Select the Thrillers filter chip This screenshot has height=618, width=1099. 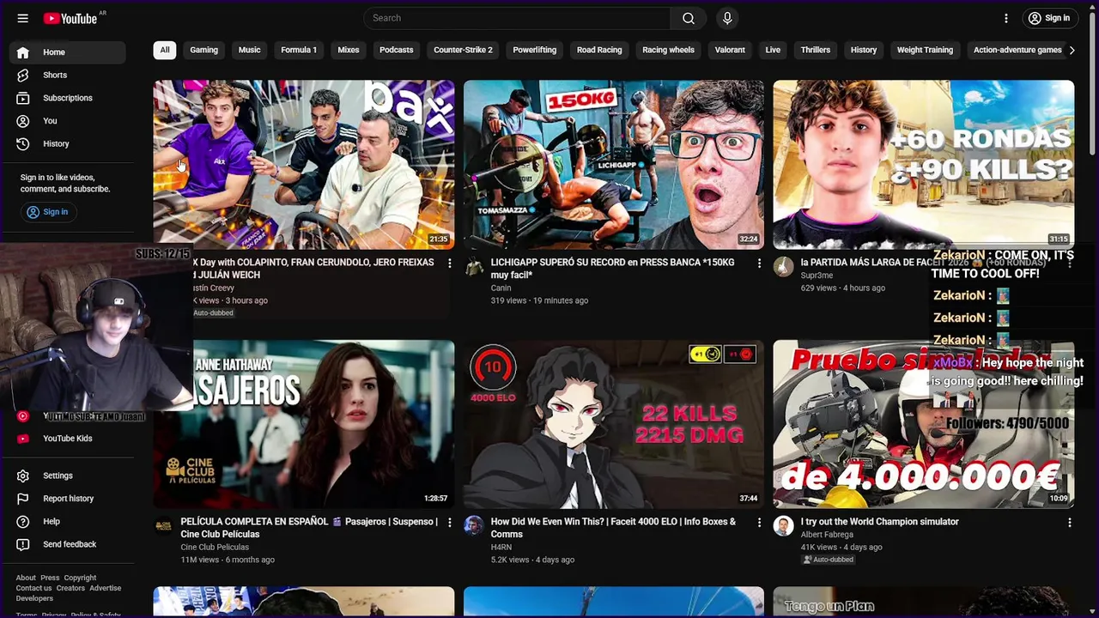point(816,50)
